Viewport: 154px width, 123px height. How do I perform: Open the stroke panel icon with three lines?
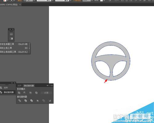(x=11, y=34)
